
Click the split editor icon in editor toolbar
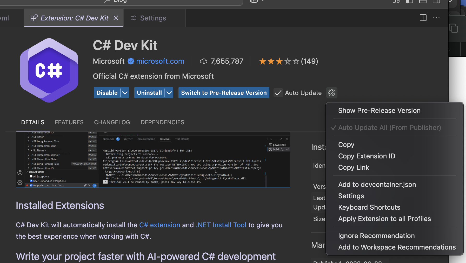423,18
